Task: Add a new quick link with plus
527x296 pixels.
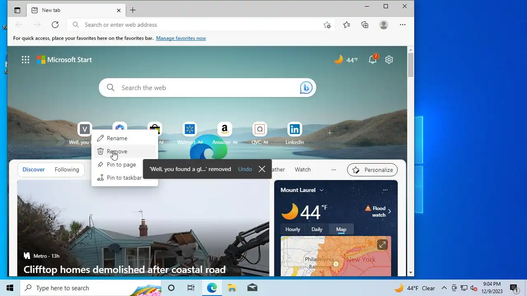Action: 329,133
